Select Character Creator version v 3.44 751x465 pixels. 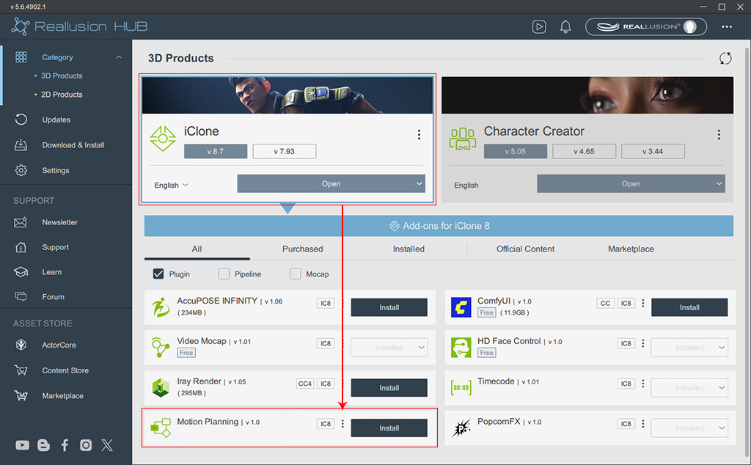tap(653, 151)
